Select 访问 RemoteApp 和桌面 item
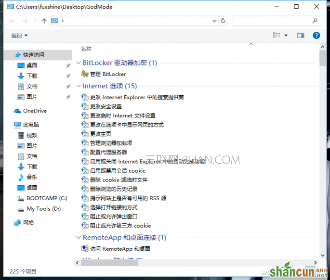Image resolution: width=330 pixels, height=280 pixels. coord(120,249)
